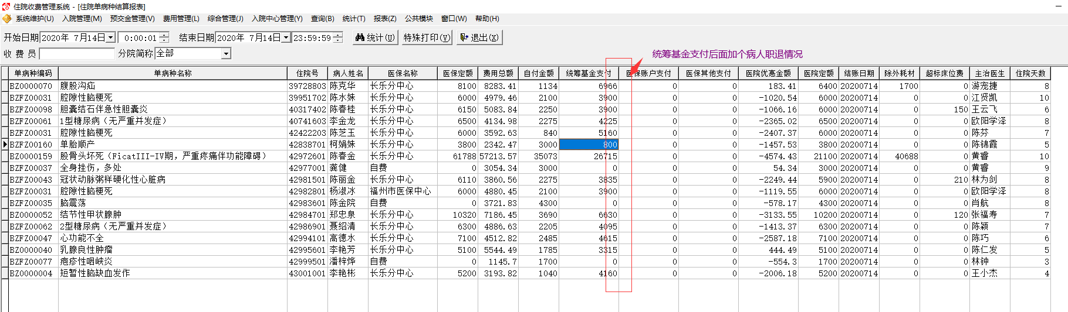Open the 费用管理(L) menu
The width and height of the screenshot is (1068, 312).
click(x=181, y=19)
